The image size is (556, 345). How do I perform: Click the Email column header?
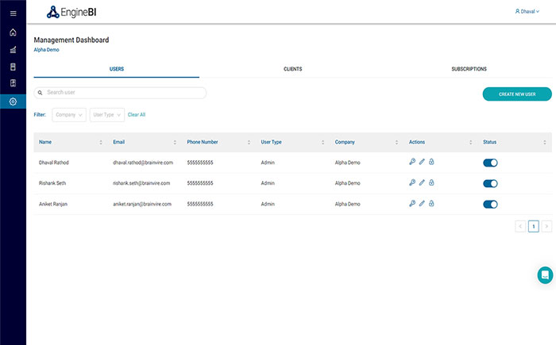pos(119,142)
